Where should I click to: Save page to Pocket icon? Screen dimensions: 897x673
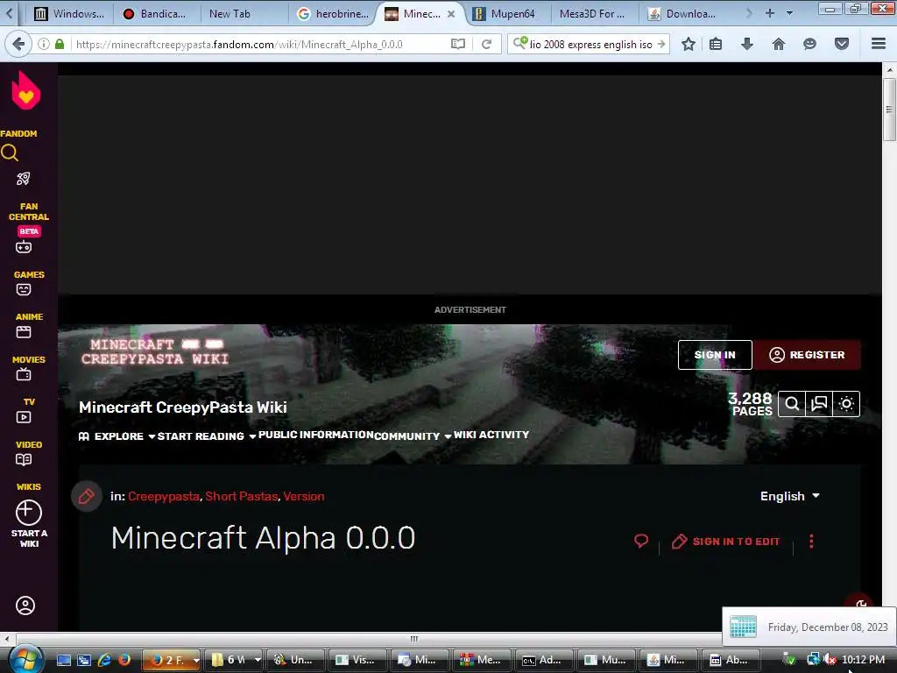click(x=842, y=44)
